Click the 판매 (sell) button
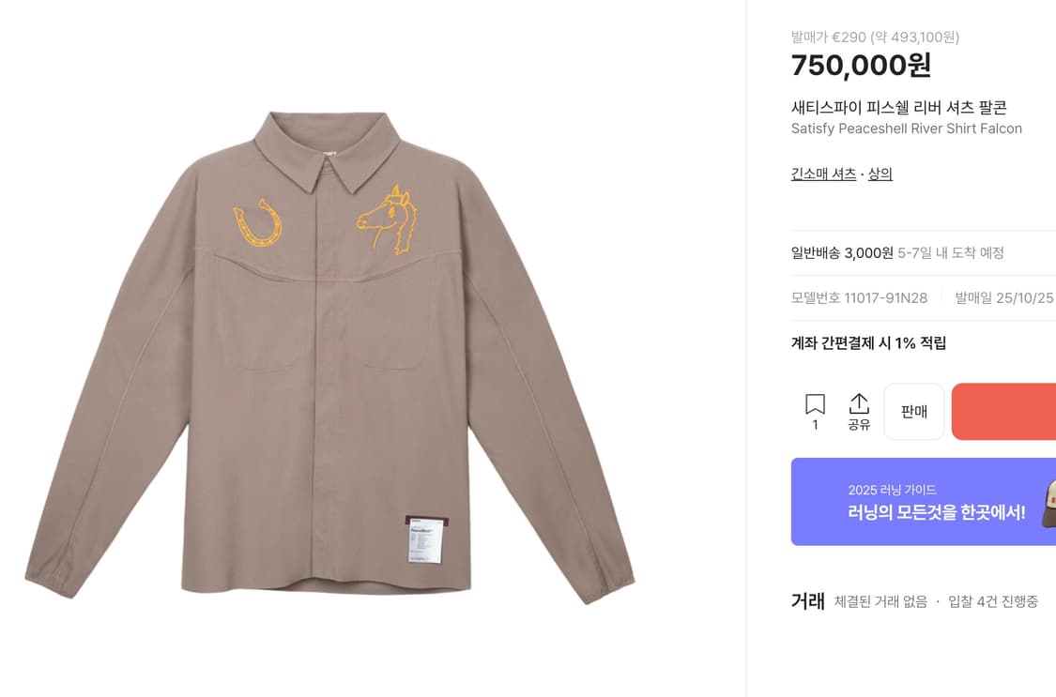 click(913, 411)
